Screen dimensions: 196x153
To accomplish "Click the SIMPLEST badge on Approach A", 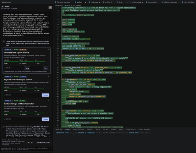I will tap(23, 50).
